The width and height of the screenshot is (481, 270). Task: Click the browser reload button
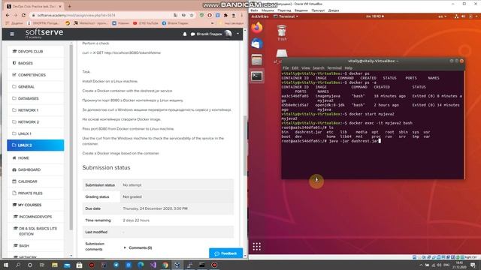click(23, 15)
